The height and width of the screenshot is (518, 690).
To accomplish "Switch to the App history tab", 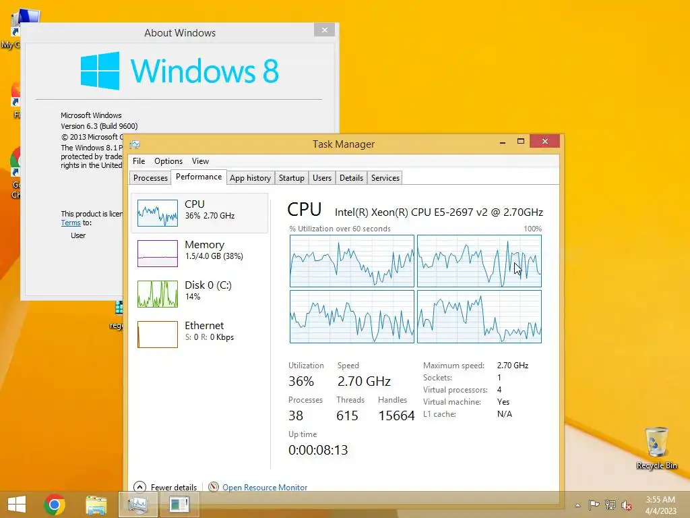I will [x=251, y=178].
